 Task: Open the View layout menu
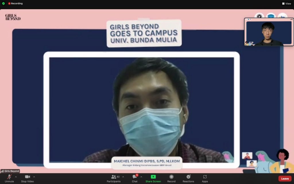287,3
